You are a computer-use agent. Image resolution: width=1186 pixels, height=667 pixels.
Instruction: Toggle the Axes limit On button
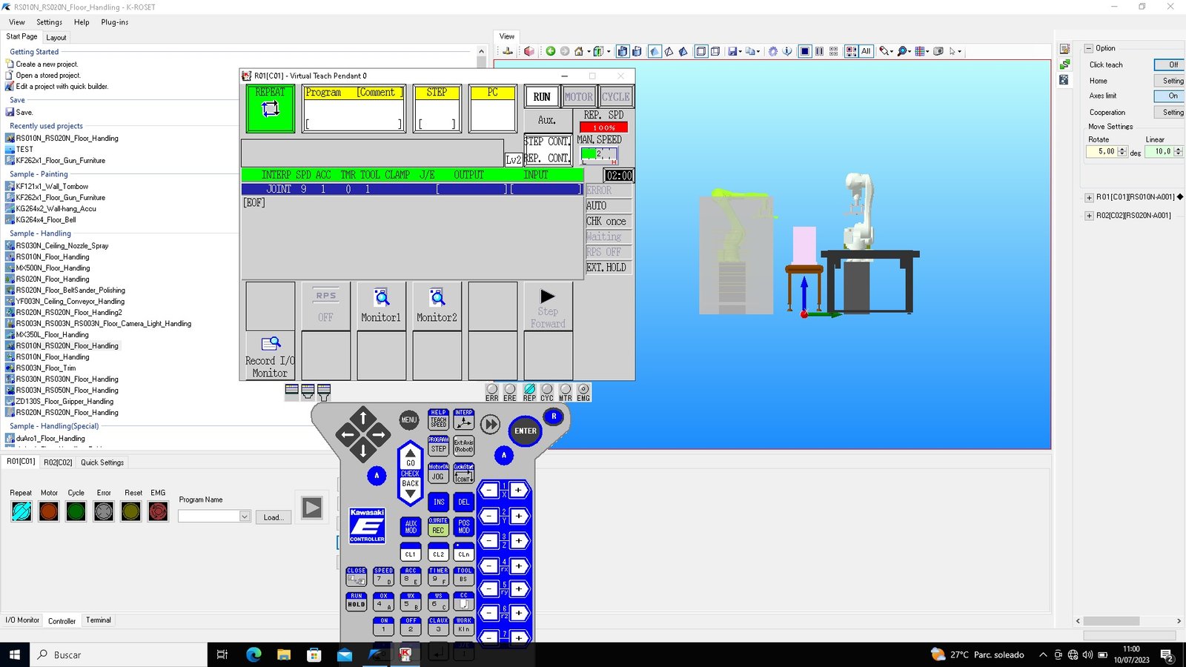click(1169, 96)
